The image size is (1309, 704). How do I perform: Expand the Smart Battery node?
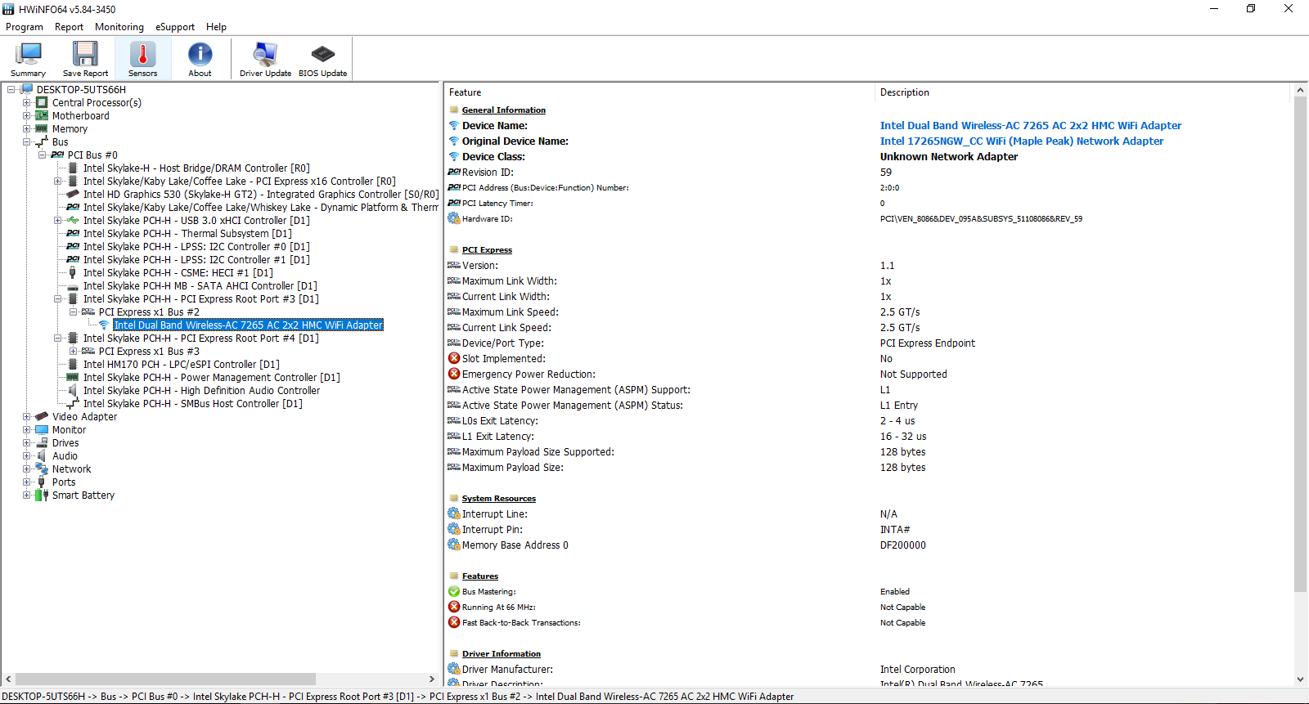tap(26, 495)
